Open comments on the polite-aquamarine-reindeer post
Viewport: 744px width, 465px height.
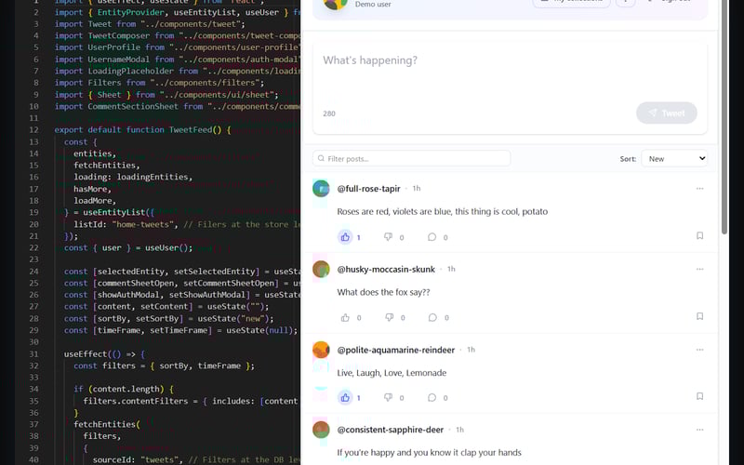432,398
